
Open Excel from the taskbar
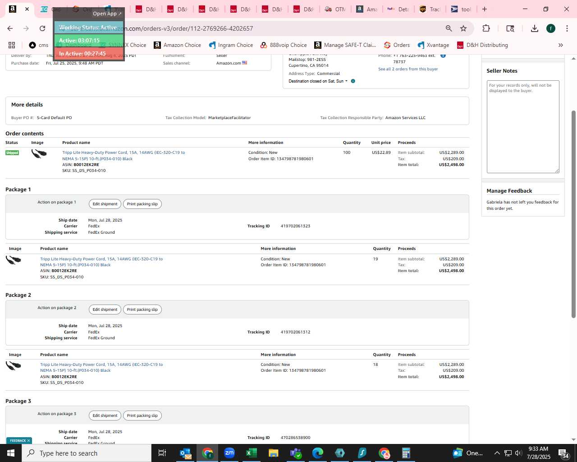(x=252, y=453)
